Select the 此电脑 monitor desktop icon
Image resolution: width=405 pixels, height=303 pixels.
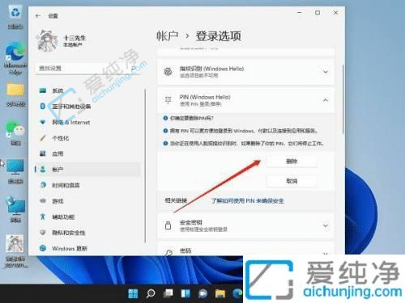click(15, 171)
